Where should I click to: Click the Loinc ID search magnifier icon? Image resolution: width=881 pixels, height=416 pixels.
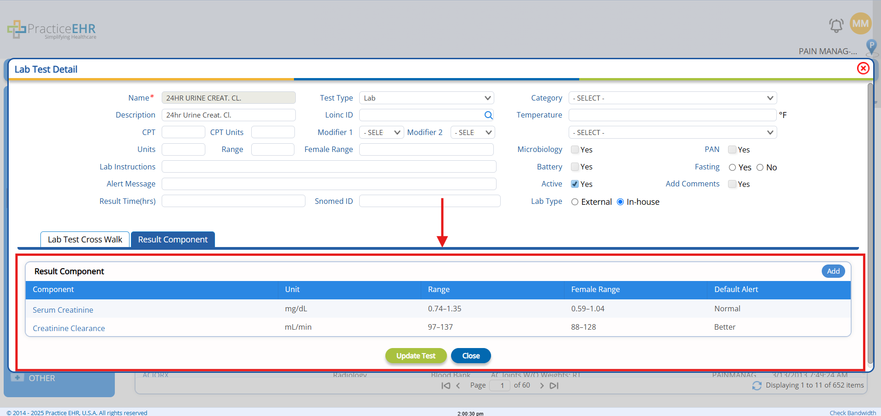pyautogui.click(x=488, y=115)
